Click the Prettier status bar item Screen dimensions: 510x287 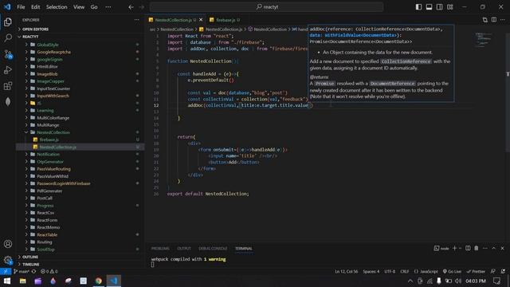click(476, 271)
